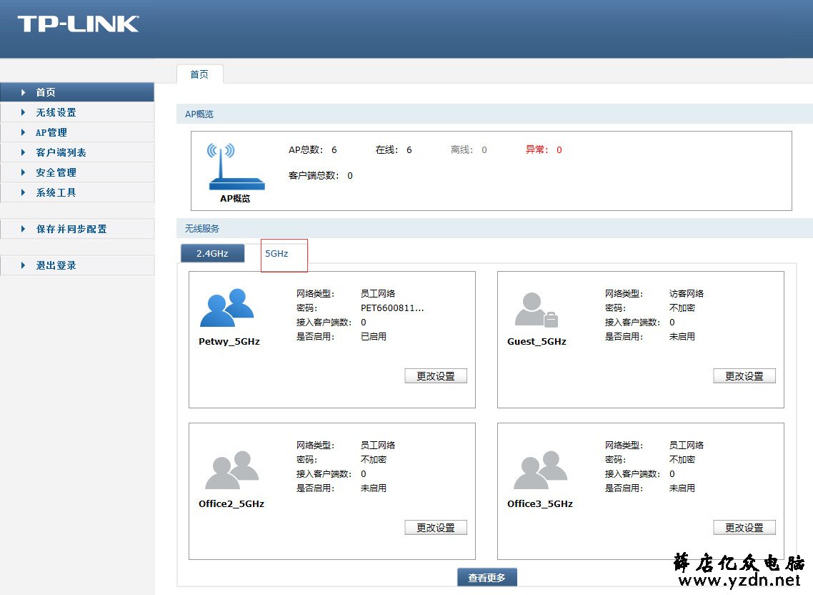Click the 未启用 status of Office3_5GHz
Screen dimensions: 813x595
[x=682, y=488]
